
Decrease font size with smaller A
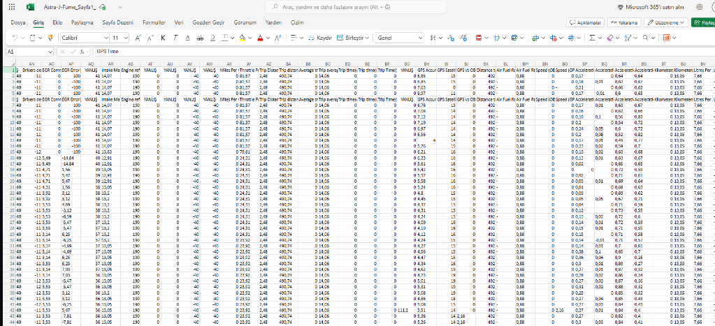pos(151,38)
